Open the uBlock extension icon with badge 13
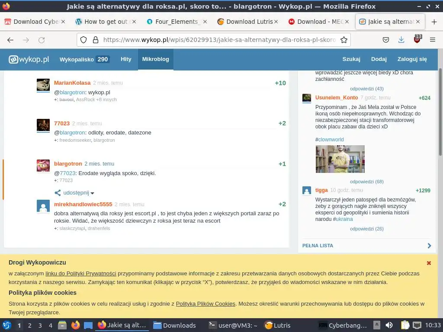Image resolution: width=443 pixels, height=332 pixels. 417,39
